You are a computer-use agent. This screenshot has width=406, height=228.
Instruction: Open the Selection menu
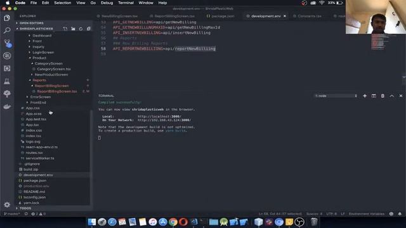click(x=62, y=3)
